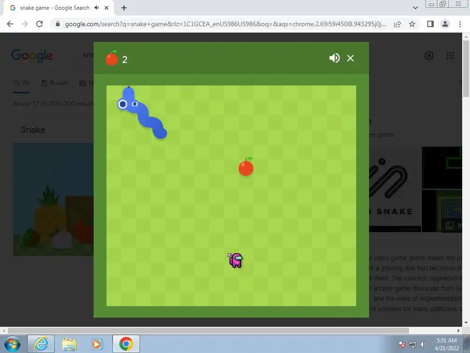The image size is (470, 353).
Task: Expand the tab search dropdown arrow
Action: [415, 8]
